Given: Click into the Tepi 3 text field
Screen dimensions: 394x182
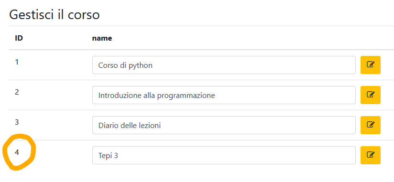Looking at the screenshot, I should [x=224, y=155].
